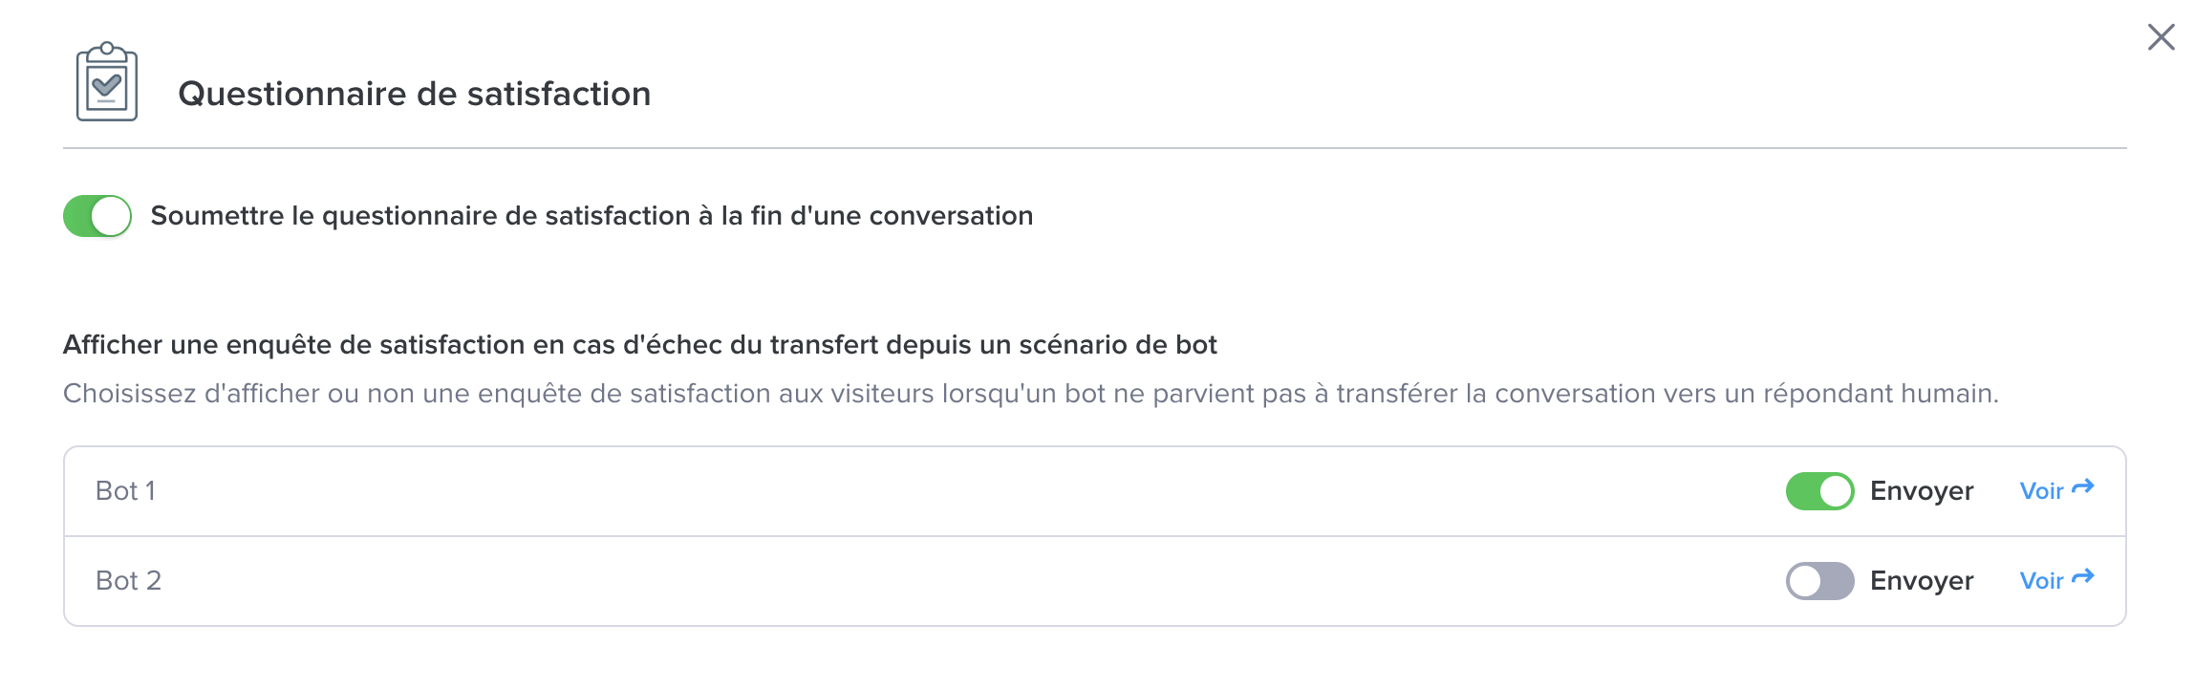
Task: Click empty space in the Bot 2 row
Action: click(956, 581)
